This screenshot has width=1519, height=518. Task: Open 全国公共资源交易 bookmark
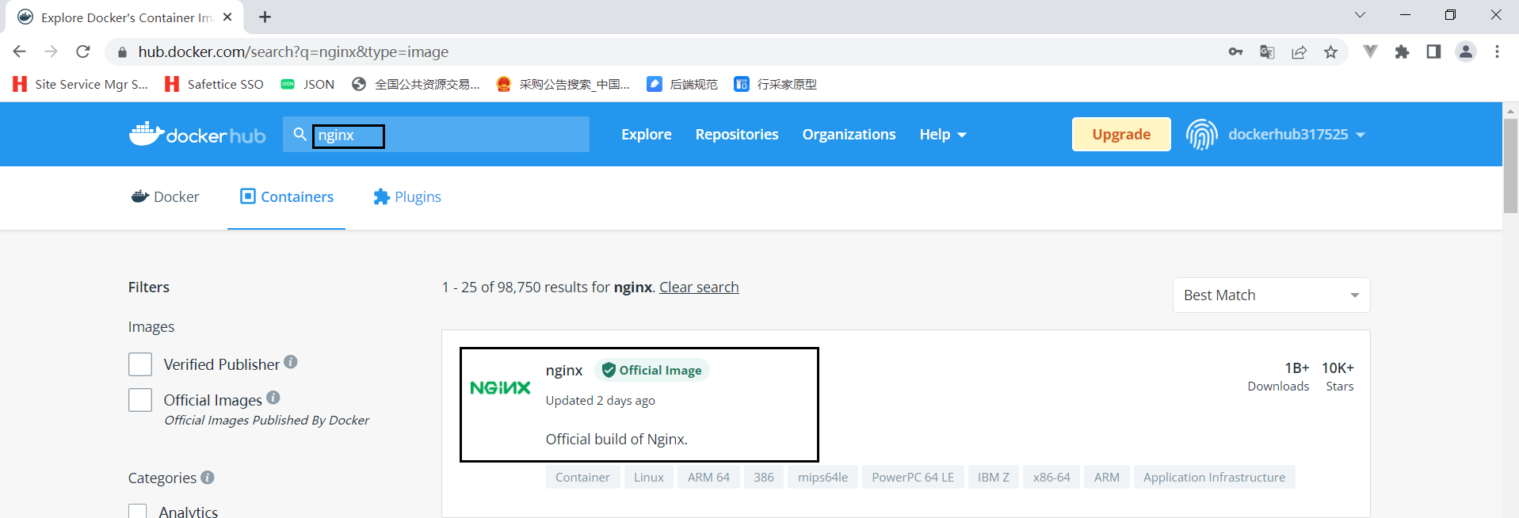416,84
